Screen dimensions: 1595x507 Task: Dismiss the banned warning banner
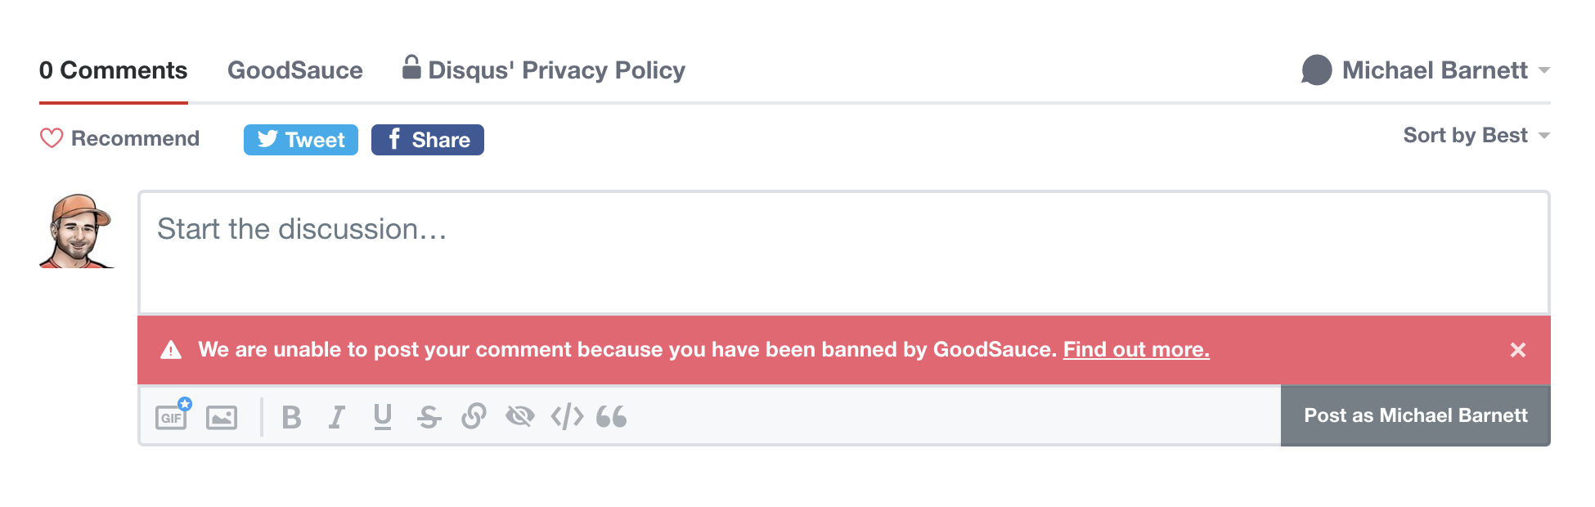[1518, 350]
